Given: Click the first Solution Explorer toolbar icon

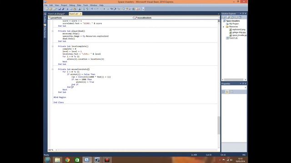Looking at the screenshot, I should click(224, 17).
